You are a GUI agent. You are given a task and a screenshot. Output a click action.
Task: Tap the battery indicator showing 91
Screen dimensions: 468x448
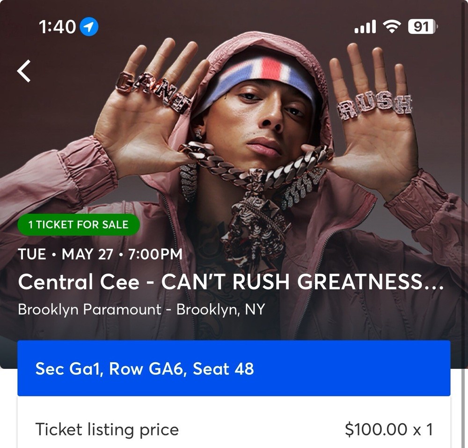click(x=421, y=27)
